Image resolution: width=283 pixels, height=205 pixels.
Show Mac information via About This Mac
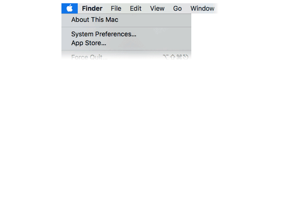(x=126, y=20)
